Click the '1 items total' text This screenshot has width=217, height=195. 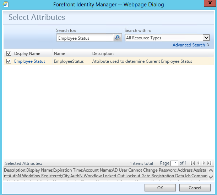click(x=141, y=163)
